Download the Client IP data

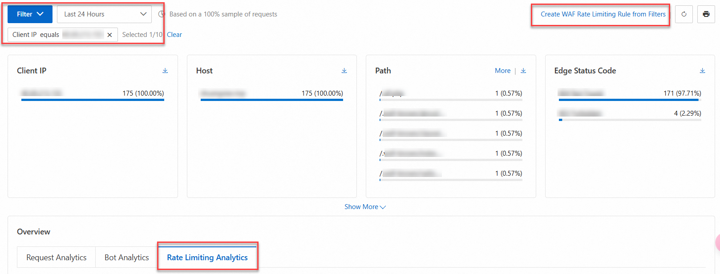[x=165, y=71]
